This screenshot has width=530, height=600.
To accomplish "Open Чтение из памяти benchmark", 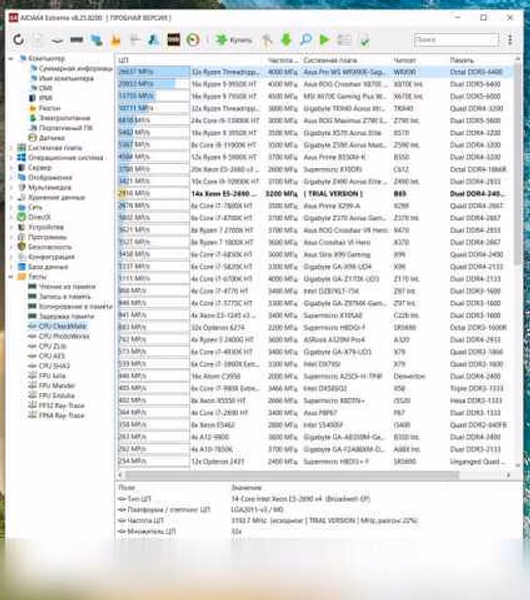I will pyautogui.click(x=67, y=286).
